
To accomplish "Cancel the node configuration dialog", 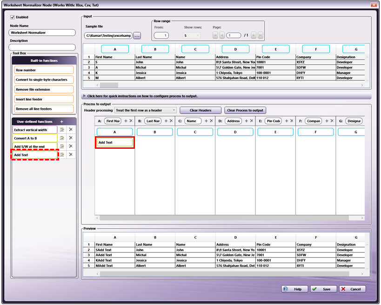I will coord(352,289).
